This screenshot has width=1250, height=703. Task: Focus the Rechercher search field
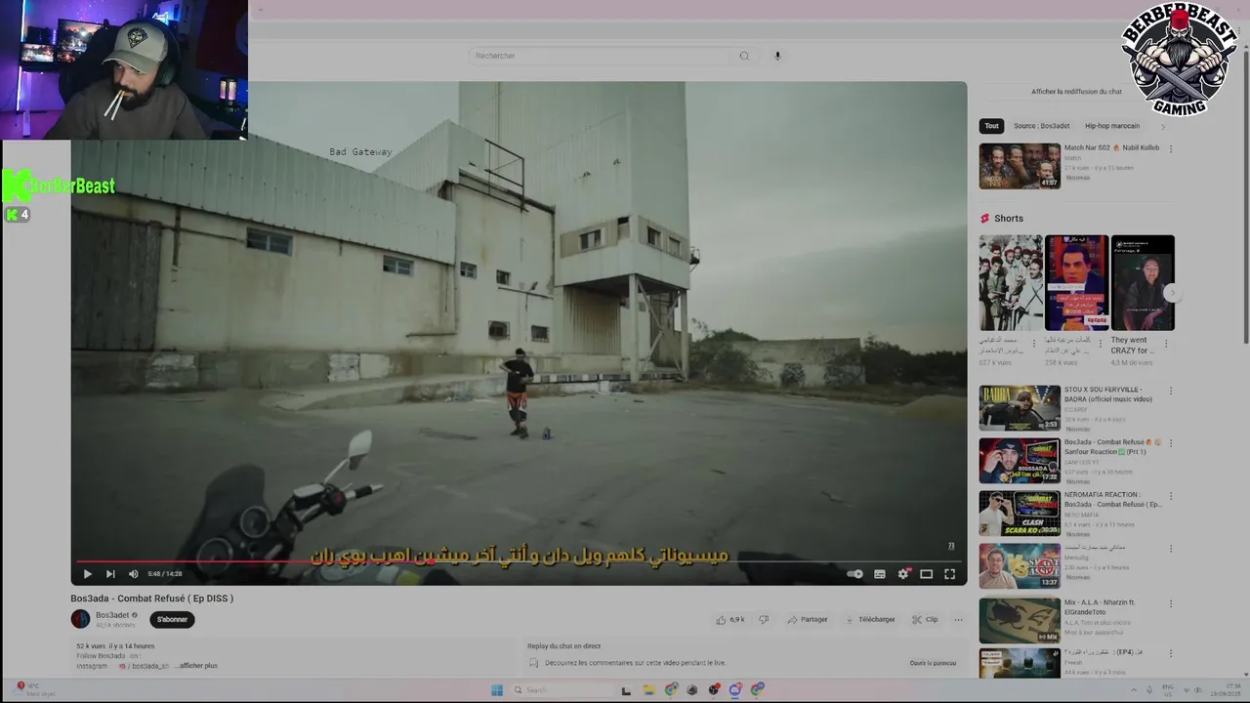pyautogui.click(x=600, y=56)
